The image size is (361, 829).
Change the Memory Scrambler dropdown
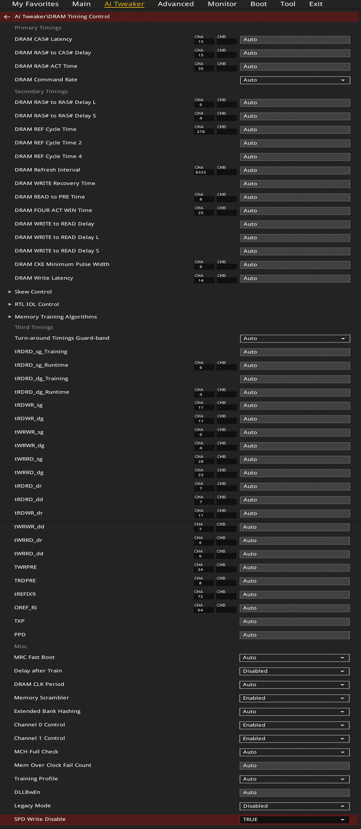tap(294, 698)
